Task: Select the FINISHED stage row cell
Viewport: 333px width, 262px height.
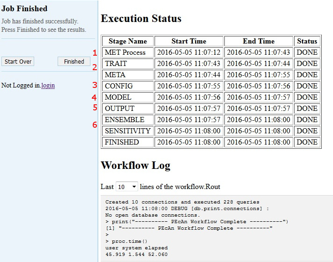Action: pyautogui.click(x=127, y=142)
